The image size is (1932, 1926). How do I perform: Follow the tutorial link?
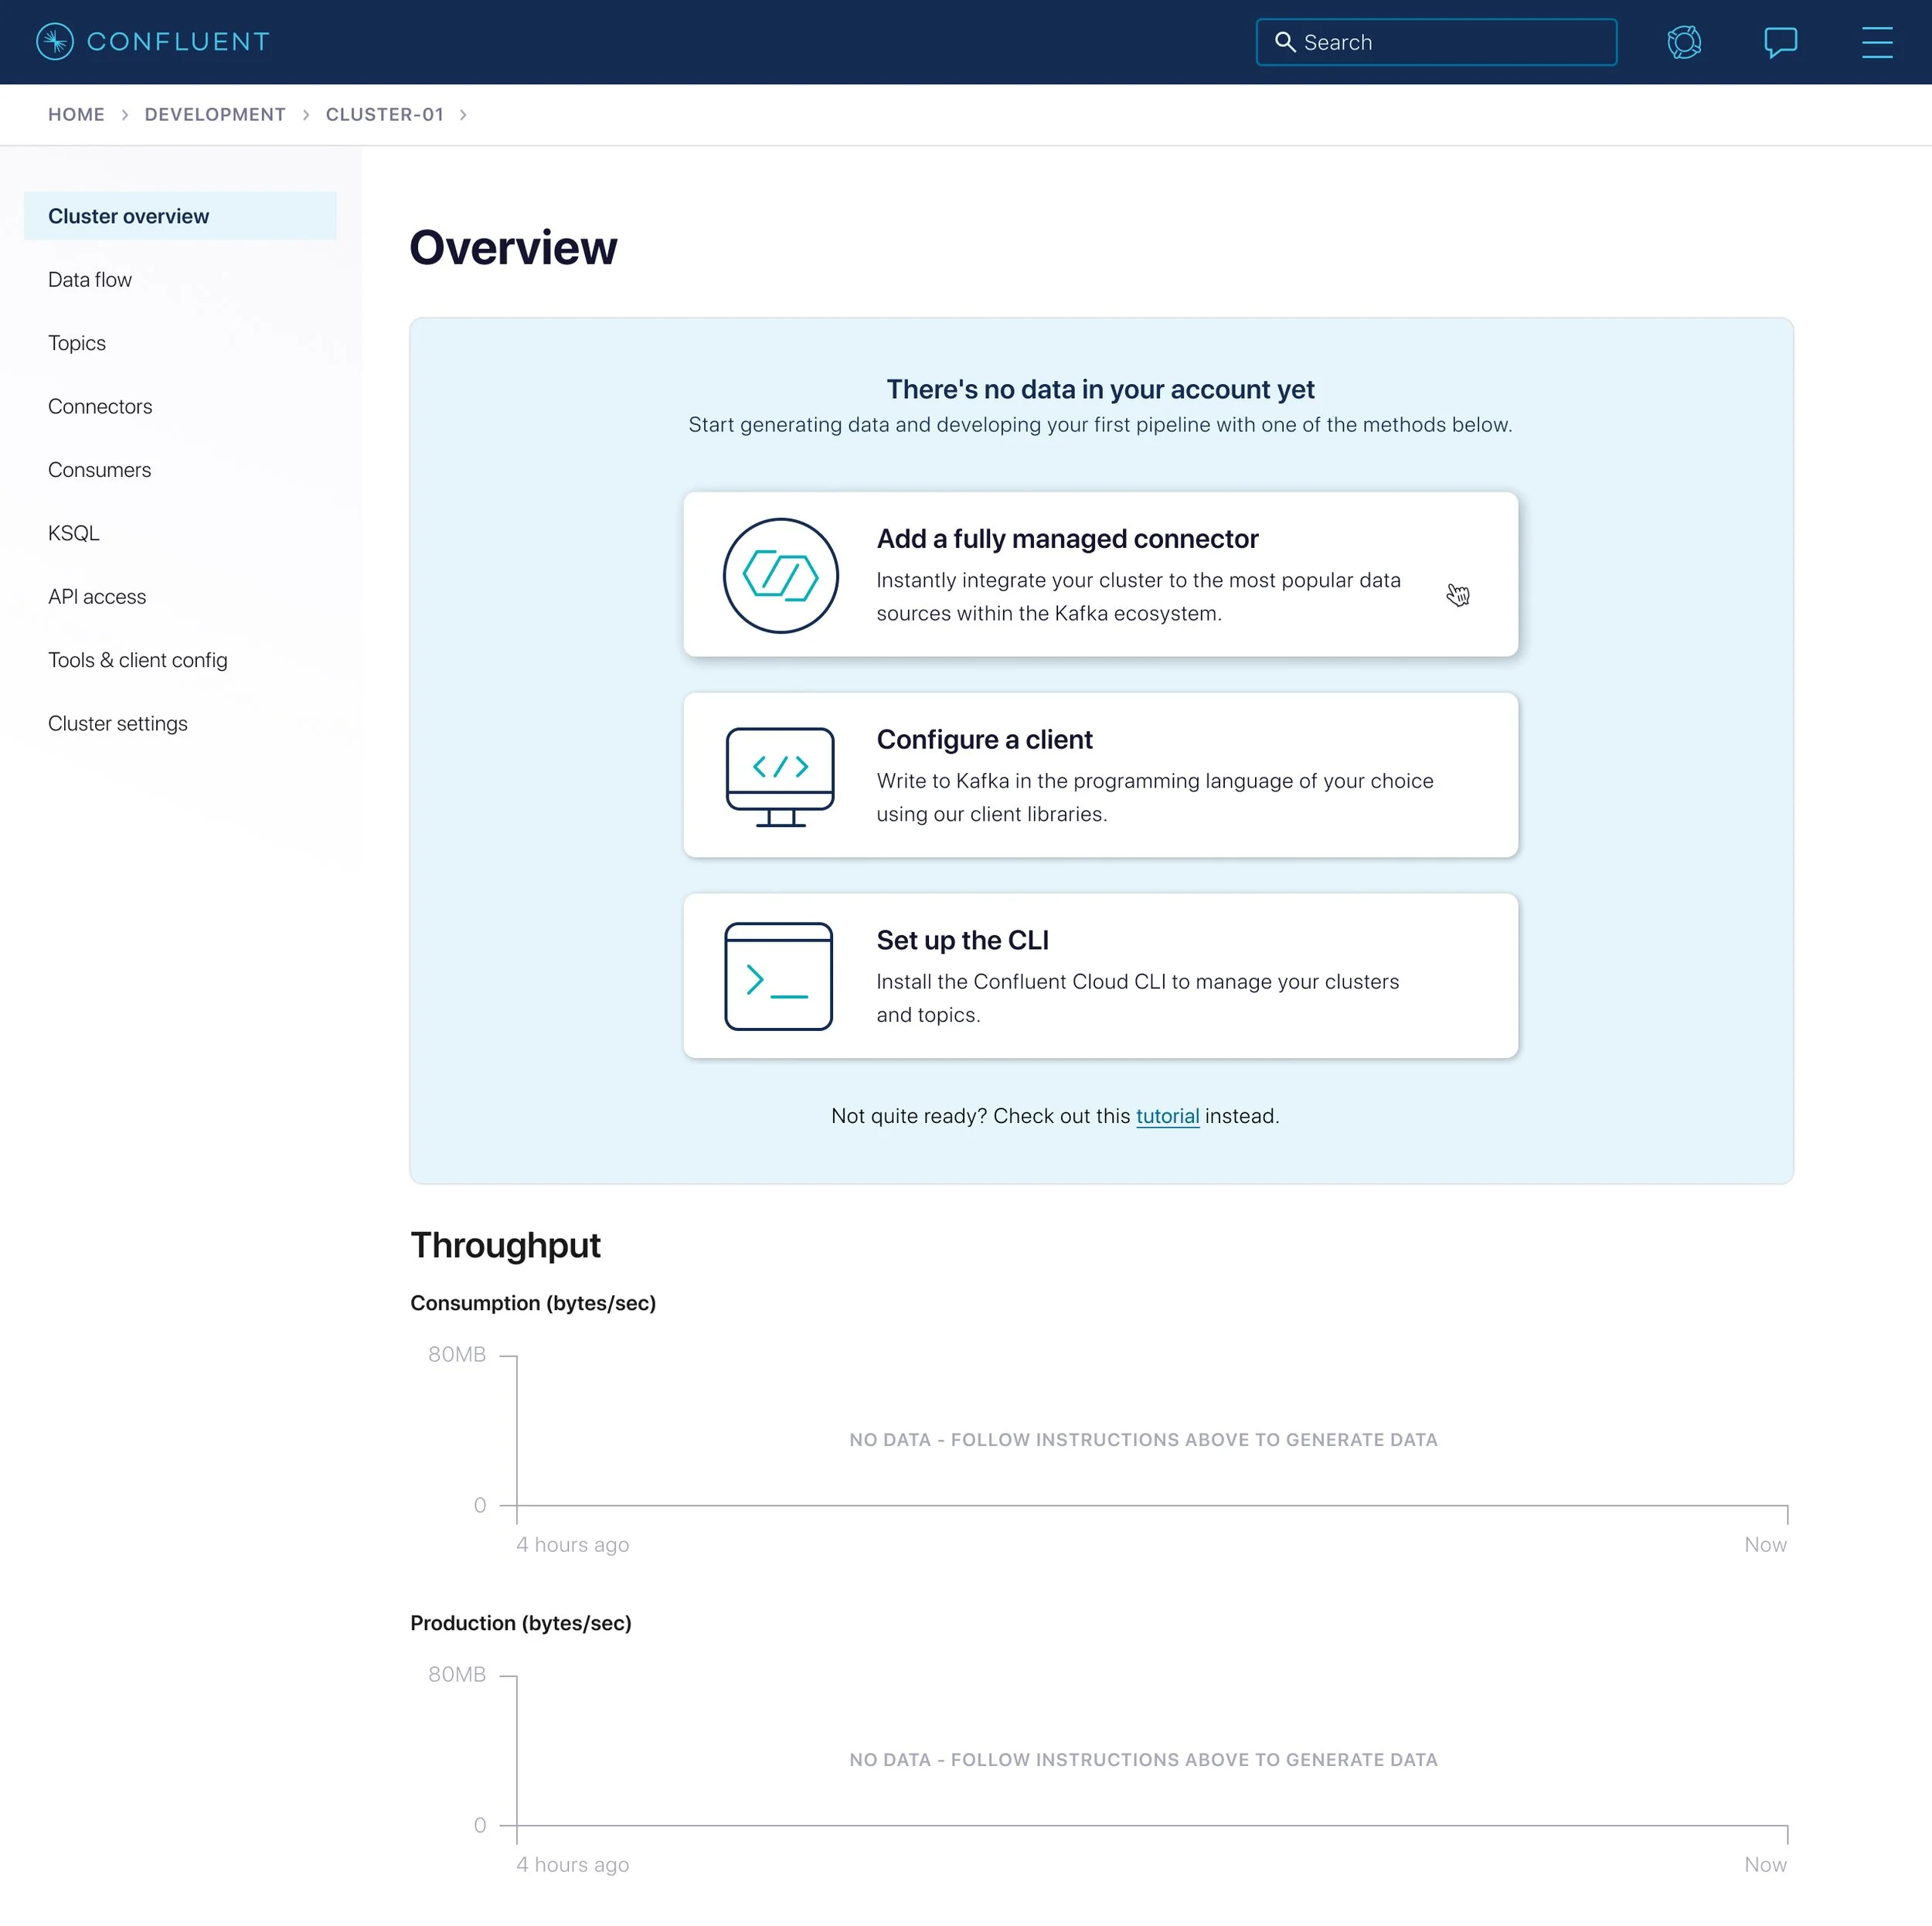(x=1167, y=1116)
